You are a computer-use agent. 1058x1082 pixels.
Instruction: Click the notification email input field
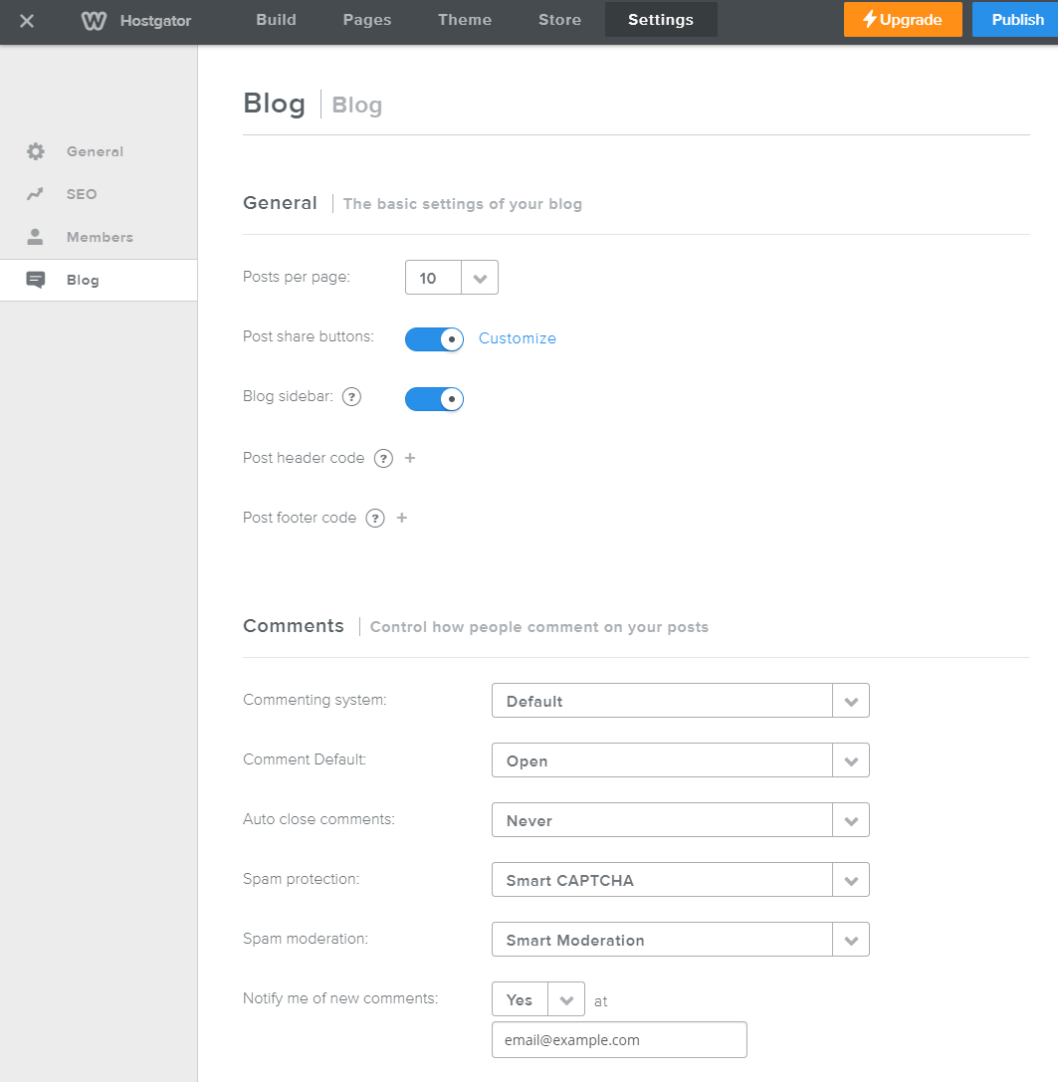point(619,1039)
